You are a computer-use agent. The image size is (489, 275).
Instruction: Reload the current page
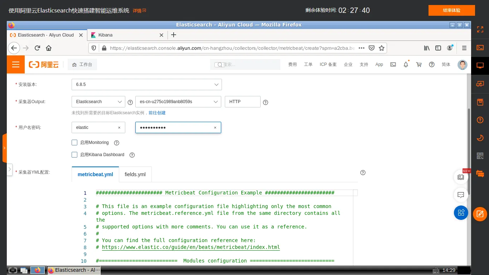(x=37, y=48)
